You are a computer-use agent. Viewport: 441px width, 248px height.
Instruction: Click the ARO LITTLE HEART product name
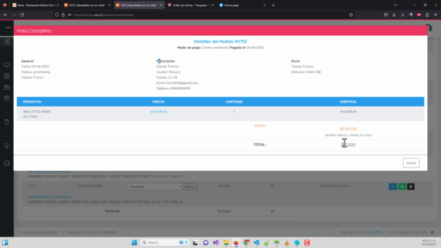coord(37,112)
